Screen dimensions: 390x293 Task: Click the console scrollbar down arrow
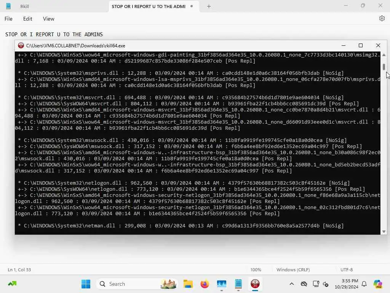click(384, 232)
